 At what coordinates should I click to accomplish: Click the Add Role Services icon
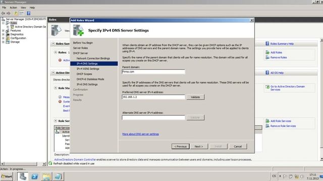pyautogui.click(x=267, y=121)
